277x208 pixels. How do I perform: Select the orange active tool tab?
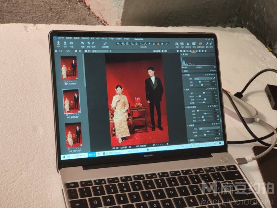coord(194,51)
